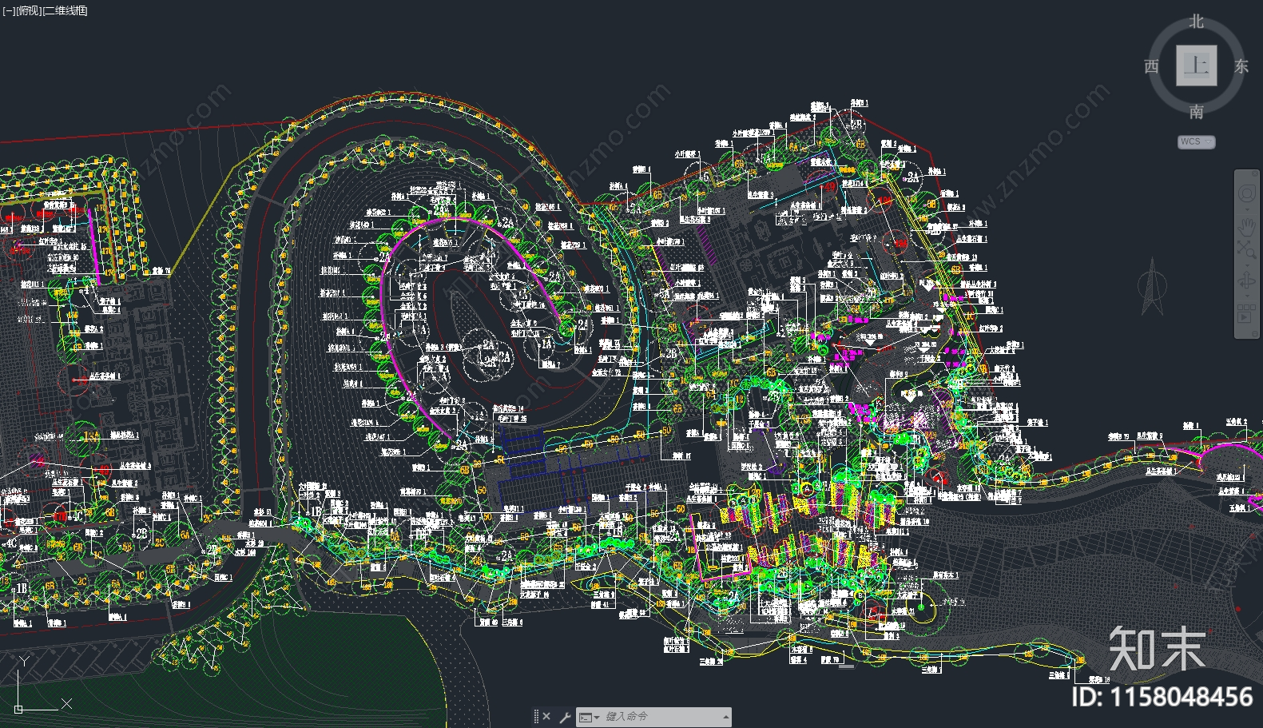Screen dimensions: 1263x728
Task: Select the Zoom extents tool
Action: (1246, 249)
